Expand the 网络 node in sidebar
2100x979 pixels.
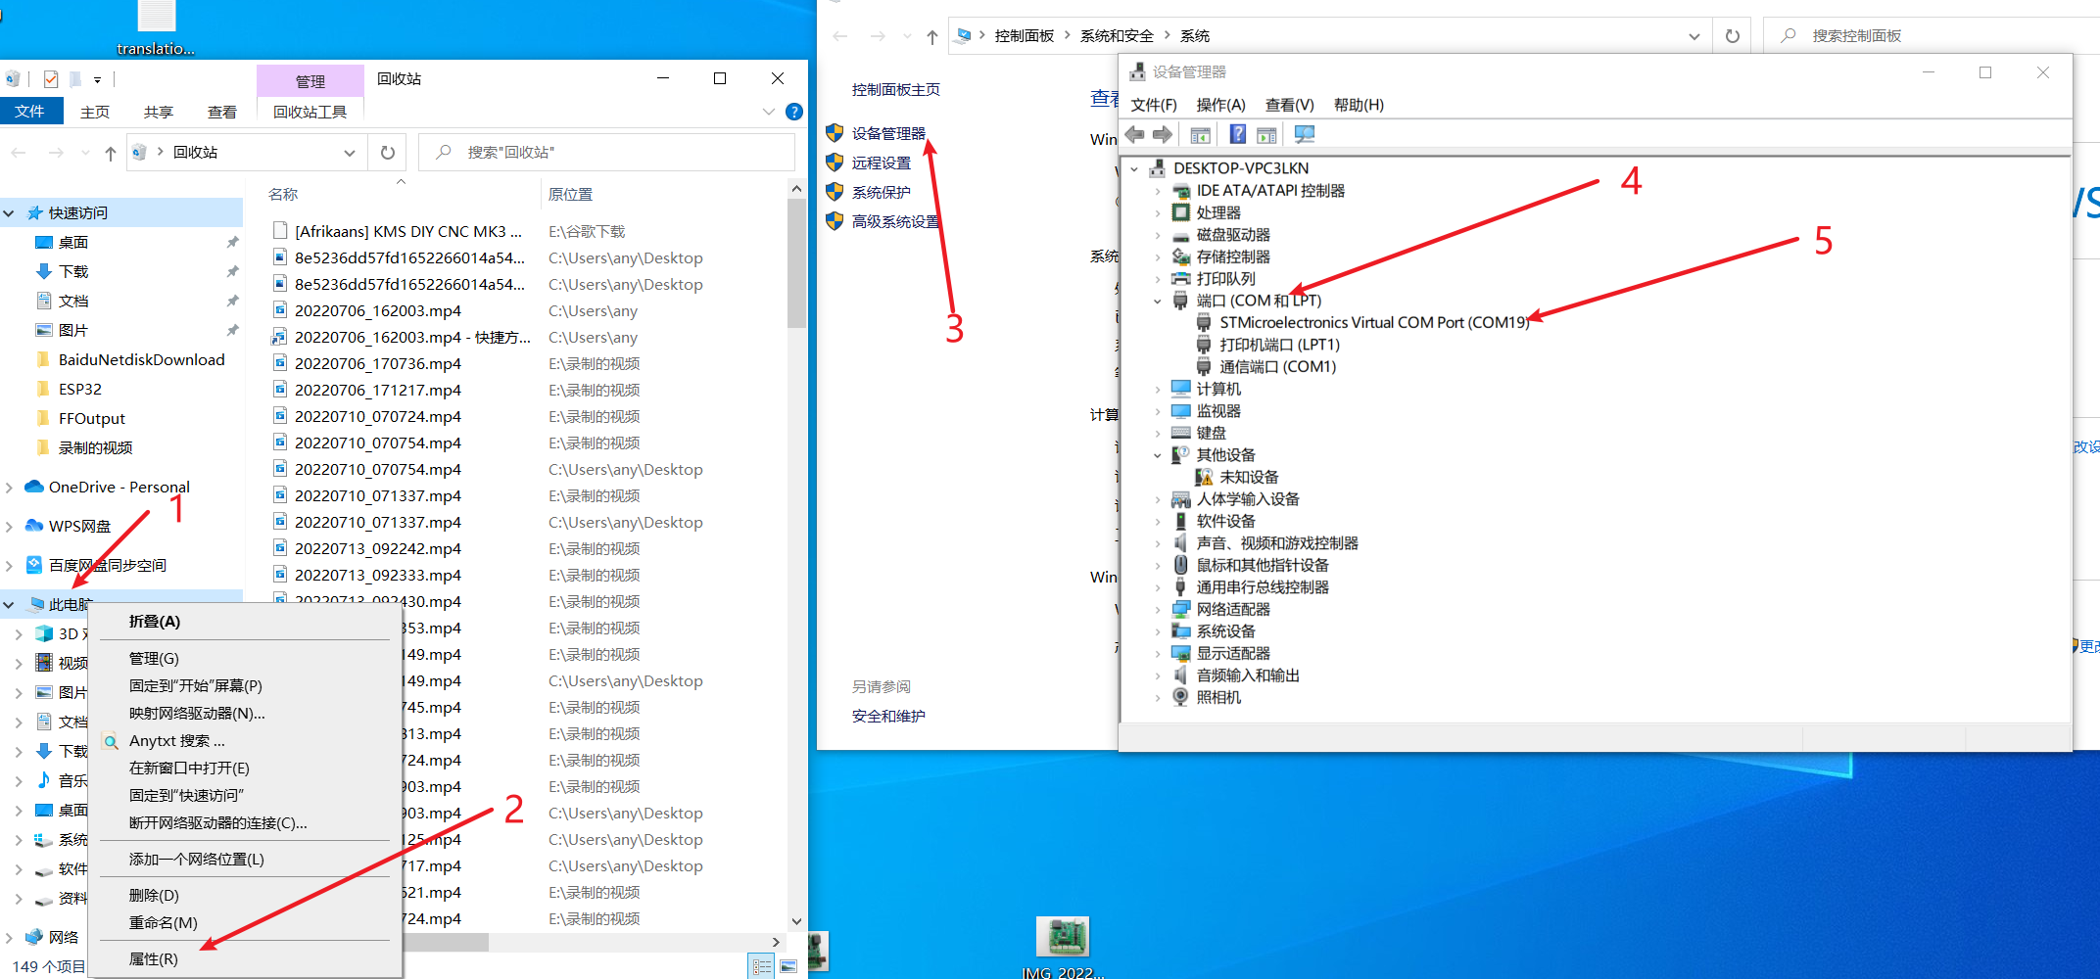(9, 937)
